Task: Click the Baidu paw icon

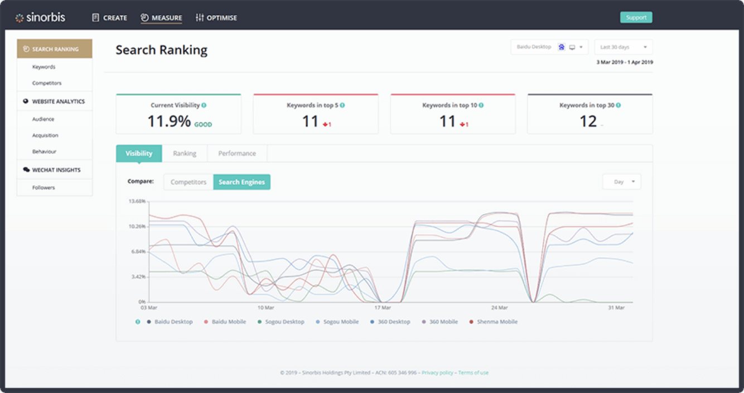Action: pyautogui.click(x=562, y=47)
